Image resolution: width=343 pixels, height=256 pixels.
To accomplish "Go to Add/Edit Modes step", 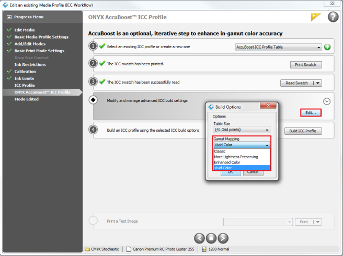I will coord(30,44).
